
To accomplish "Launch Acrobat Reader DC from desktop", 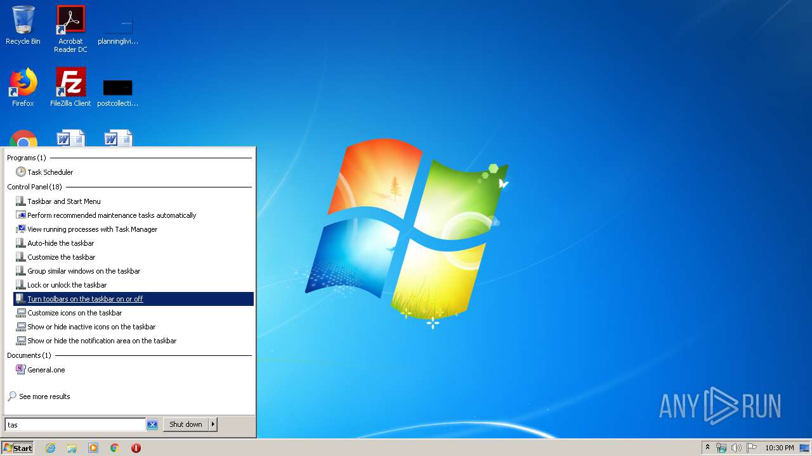I will point(70,28).
